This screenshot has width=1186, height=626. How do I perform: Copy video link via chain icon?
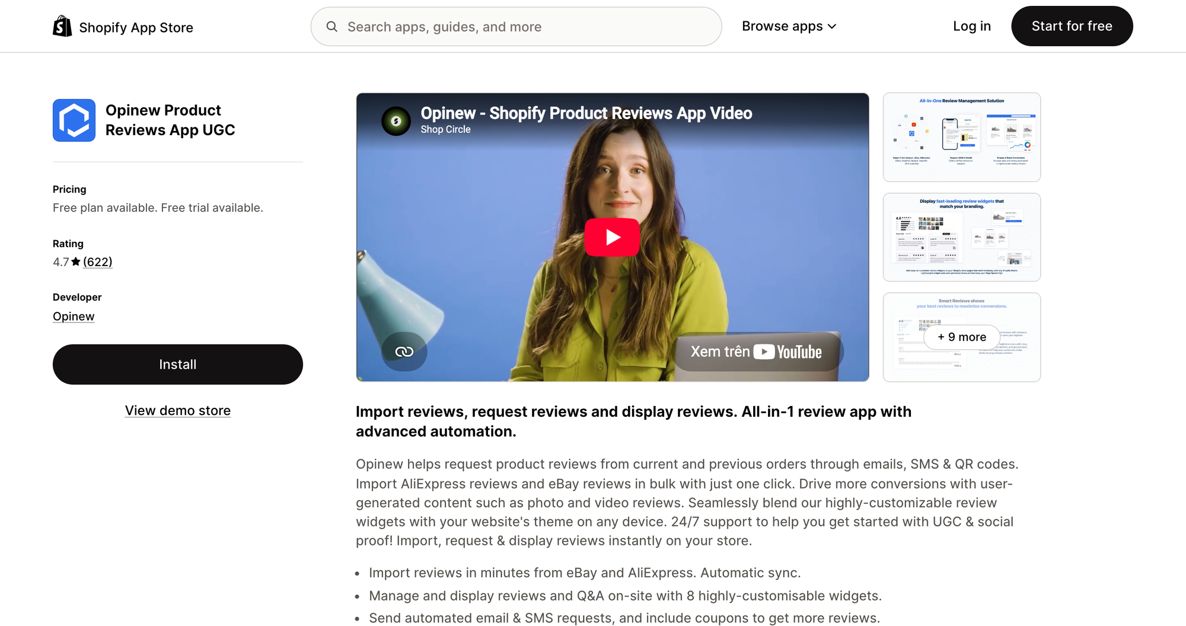(404, 352)
